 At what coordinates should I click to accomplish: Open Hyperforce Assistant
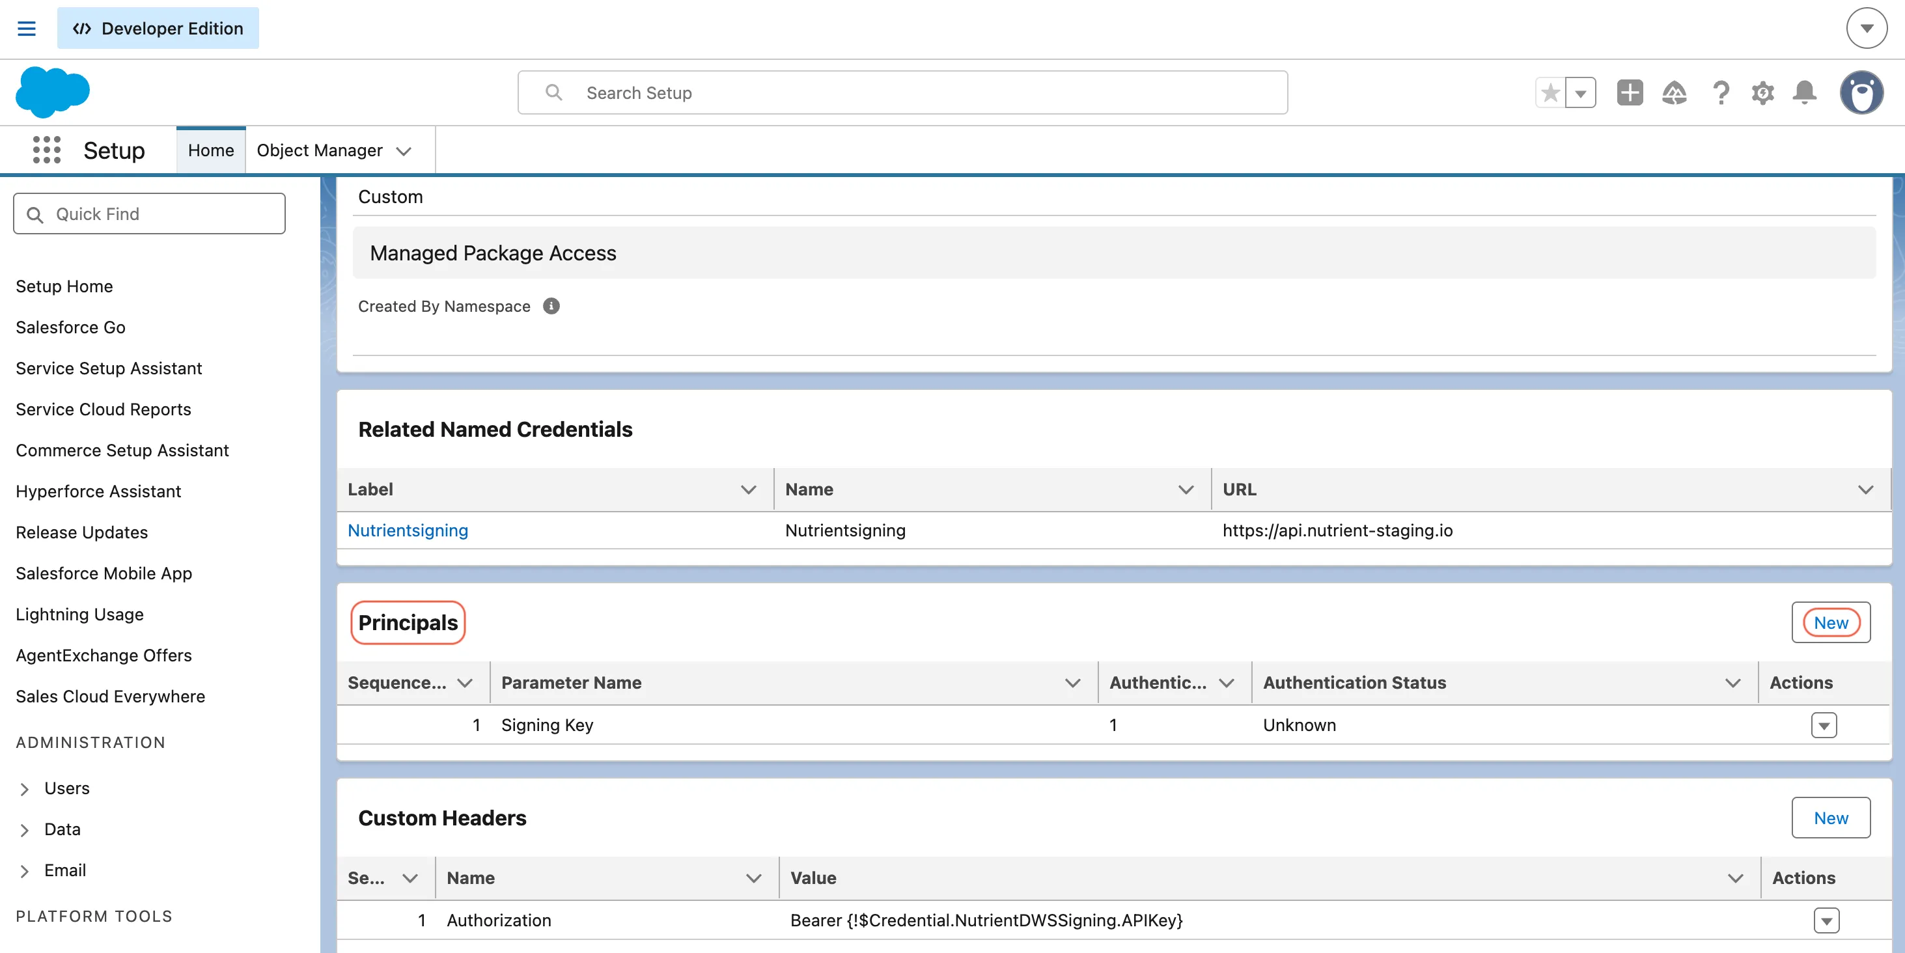(x=98, y=491)
